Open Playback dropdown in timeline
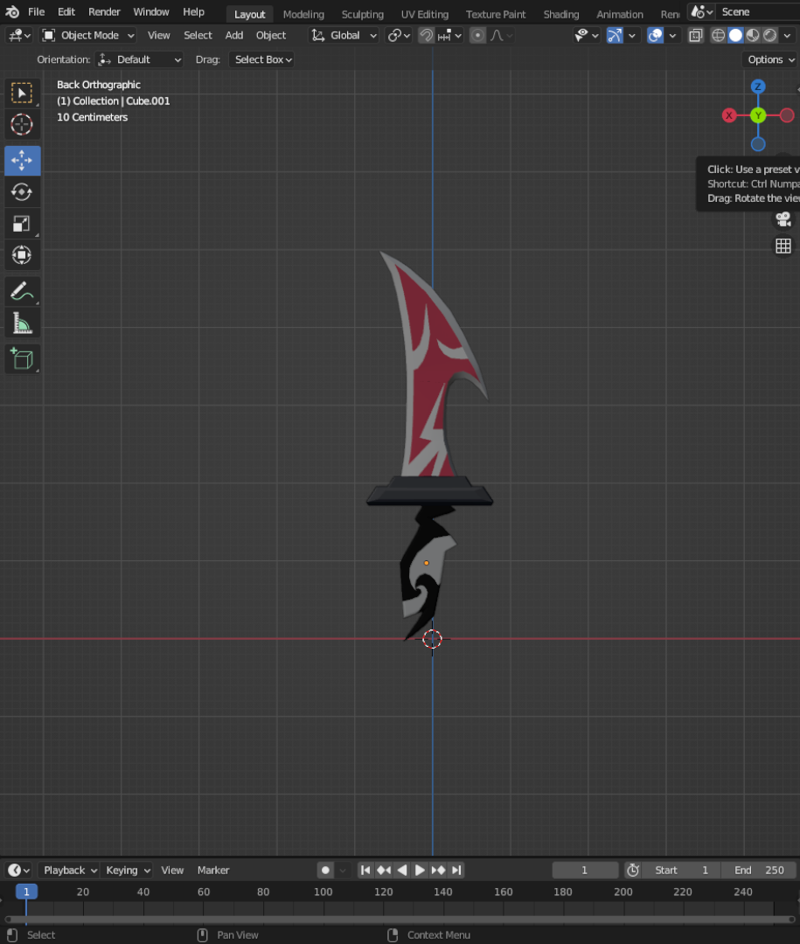The width and height of the screenshot is (800, 944). (69, 870)
